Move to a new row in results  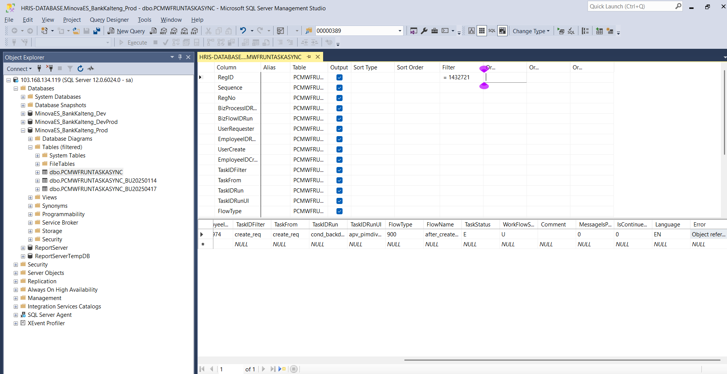[x=282, y=369]
